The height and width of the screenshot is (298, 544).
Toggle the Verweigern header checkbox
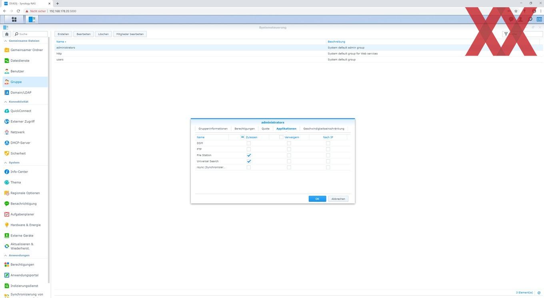pyautogui.click(x=281, y=137)
